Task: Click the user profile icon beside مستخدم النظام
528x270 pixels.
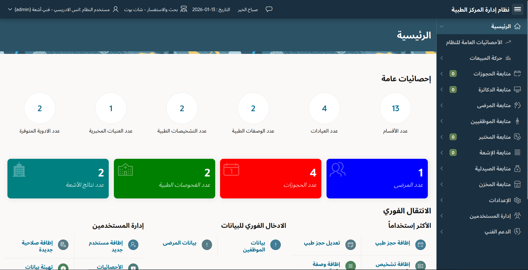Action: tap(115, 9)
